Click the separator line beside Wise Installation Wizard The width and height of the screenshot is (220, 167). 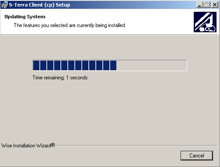[x=136, y=145]
